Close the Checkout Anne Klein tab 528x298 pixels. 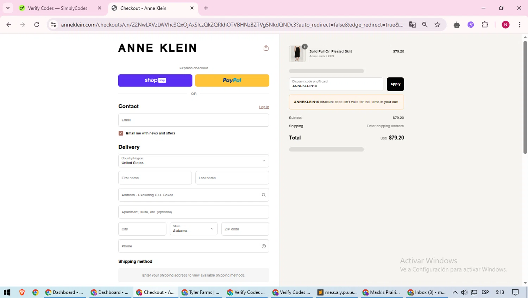pos(192,8)
